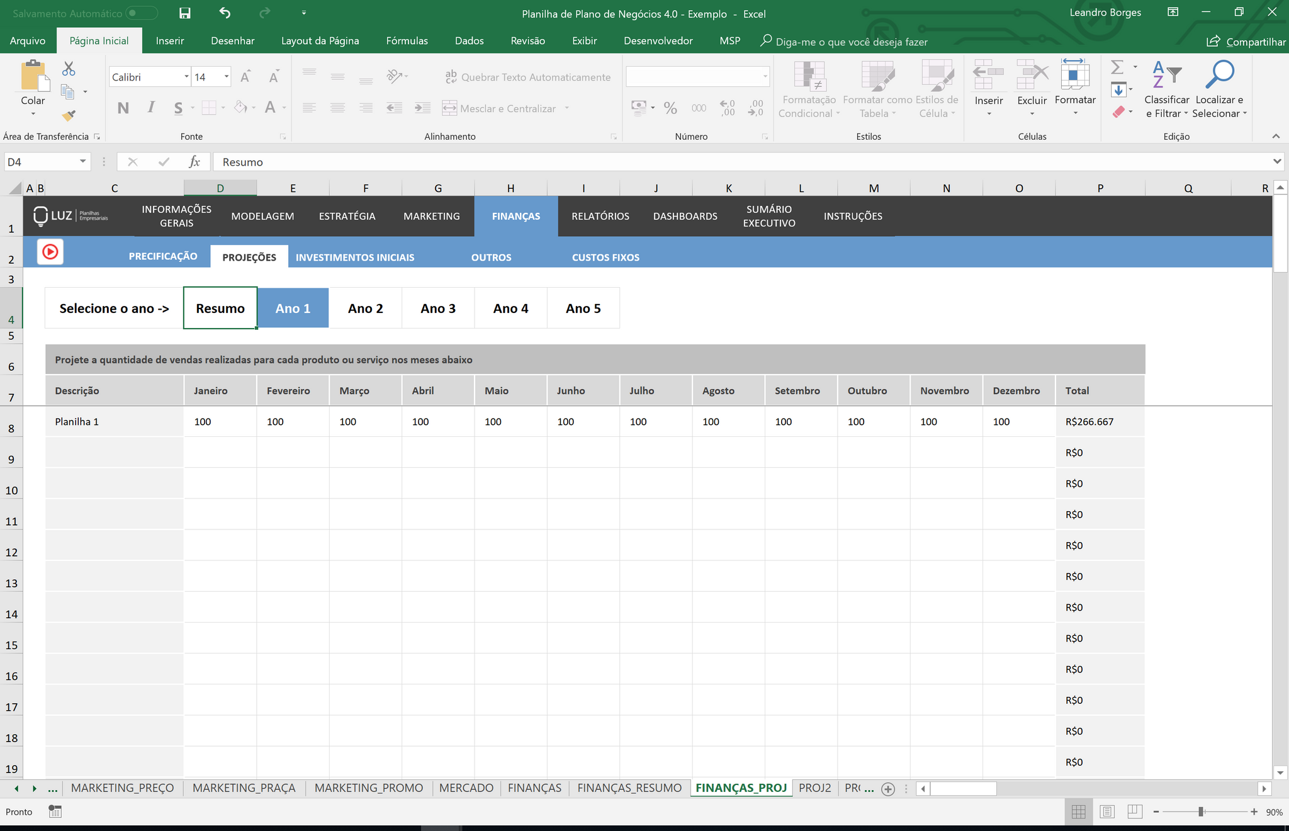Click the Insert Function fx icon
This screenshot has width=1289, height=831.
point(194,162)
